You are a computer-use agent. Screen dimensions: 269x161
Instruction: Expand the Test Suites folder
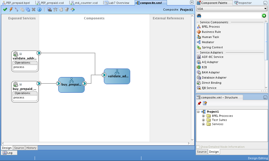tap(203, 120)
